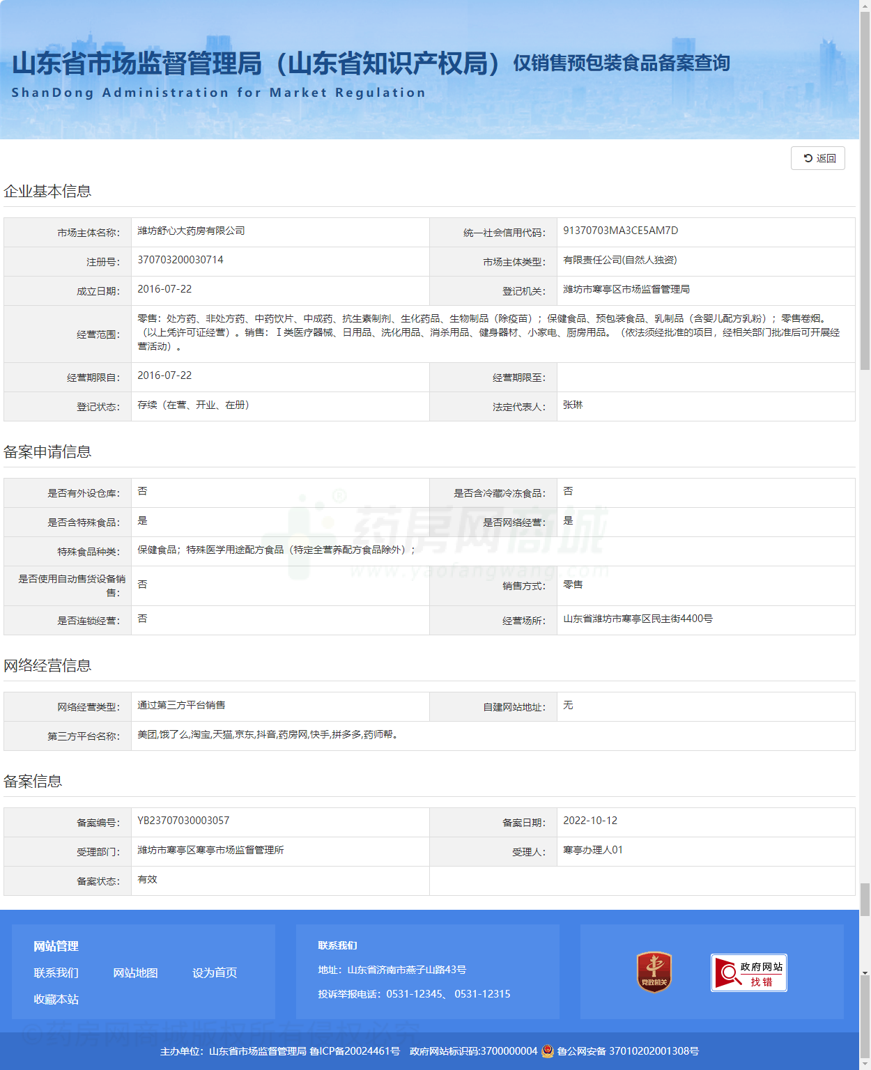Click the police badge icon beside 鲁公网安备
The width and height of the screenshot is (871, 1070).
pyautogui.click(x=548, y=1052)
